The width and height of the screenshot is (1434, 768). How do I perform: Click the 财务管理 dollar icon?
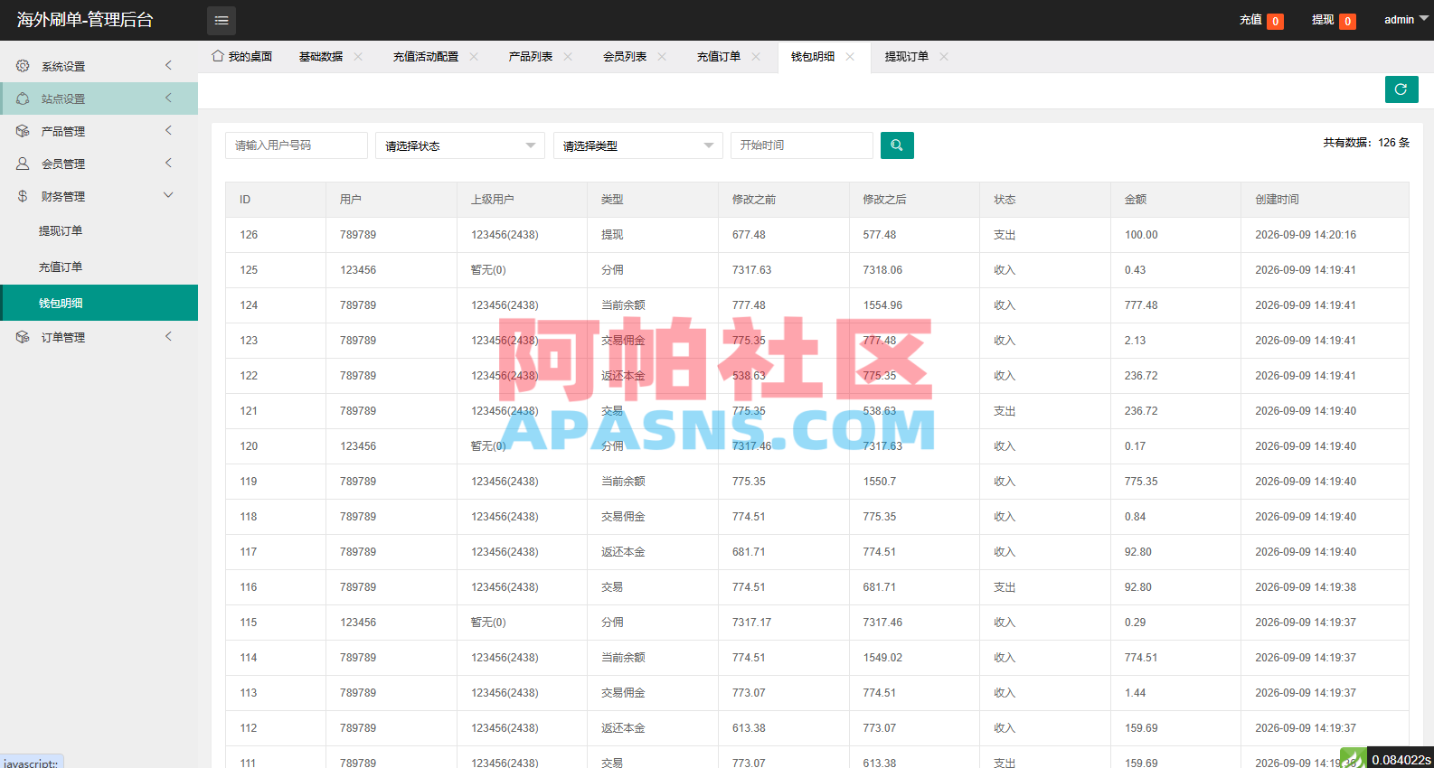pyautogui.click(x=23, y=196)
